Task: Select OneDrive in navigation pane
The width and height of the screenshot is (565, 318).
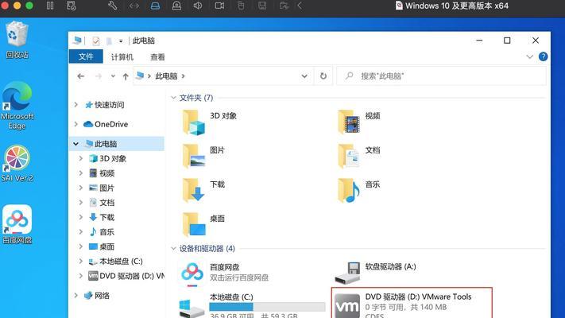Action: click(106, 124)
